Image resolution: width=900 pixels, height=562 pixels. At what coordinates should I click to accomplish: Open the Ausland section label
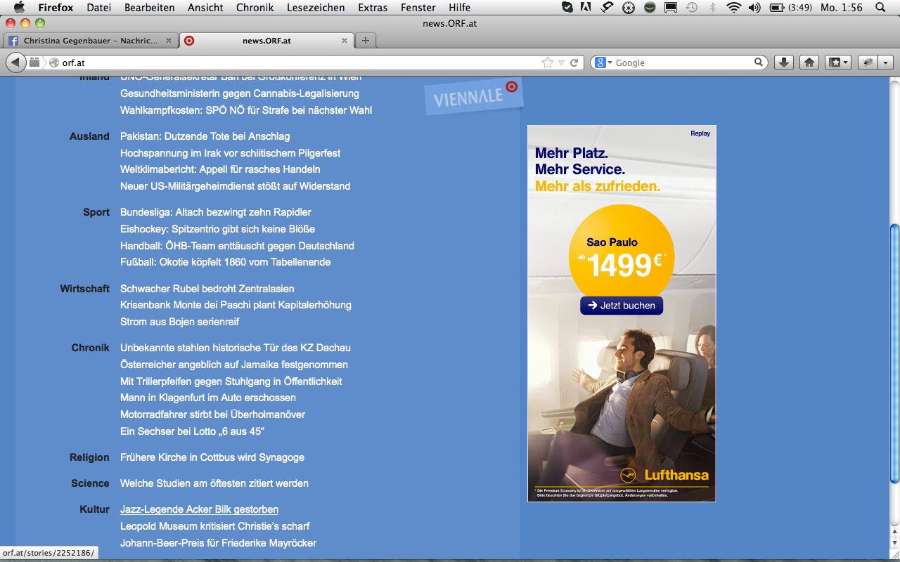(89, 136)
